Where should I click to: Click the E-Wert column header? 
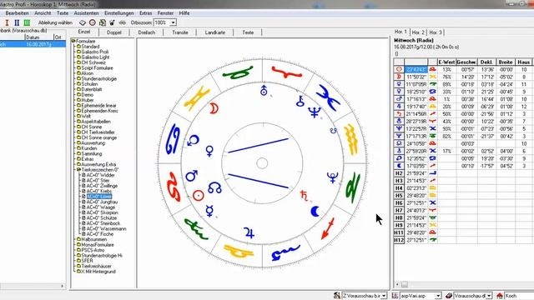click(446, 62)
